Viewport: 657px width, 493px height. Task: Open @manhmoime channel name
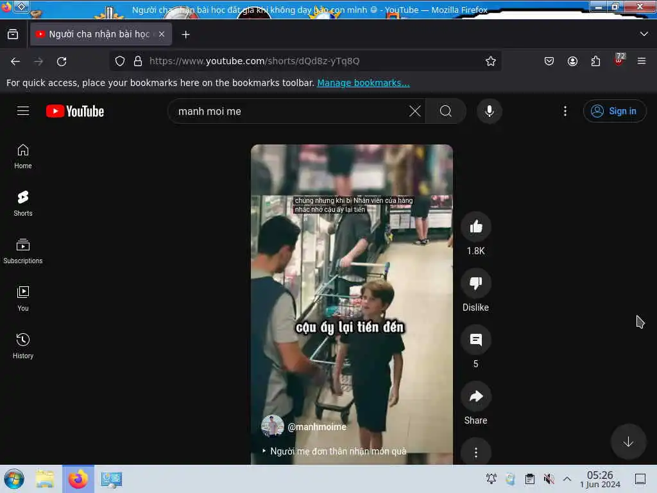[x=317, y=427]
